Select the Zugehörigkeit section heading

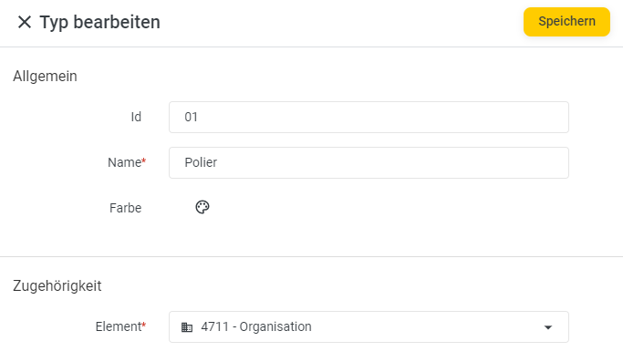pos(57,285)
